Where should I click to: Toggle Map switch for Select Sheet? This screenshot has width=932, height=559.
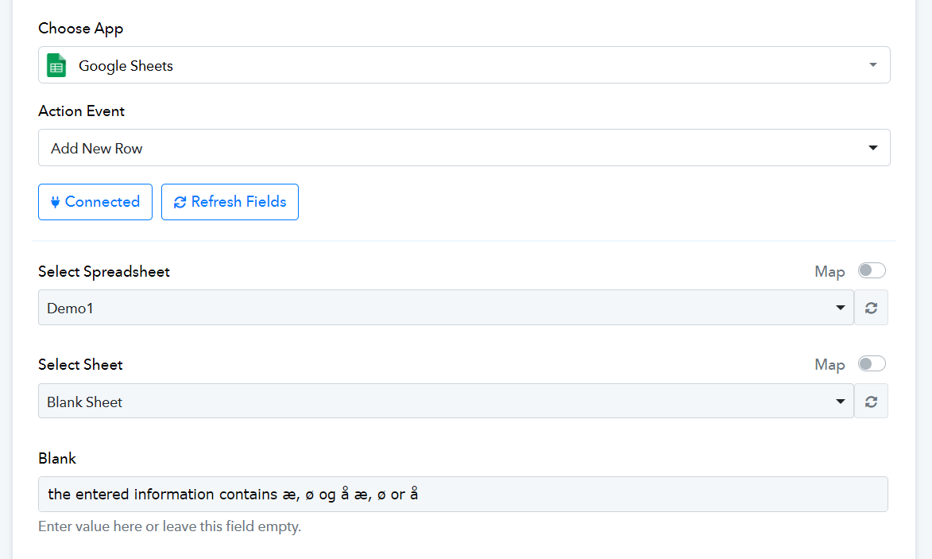point(872,363)
